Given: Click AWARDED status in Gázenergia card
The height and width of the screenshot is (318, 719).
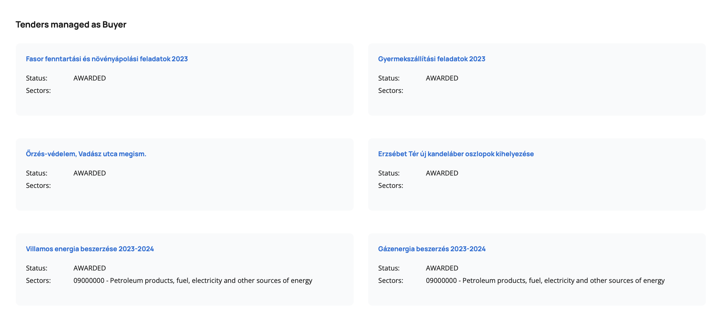Looking at the screenshot, I should (x=442, y=268).
